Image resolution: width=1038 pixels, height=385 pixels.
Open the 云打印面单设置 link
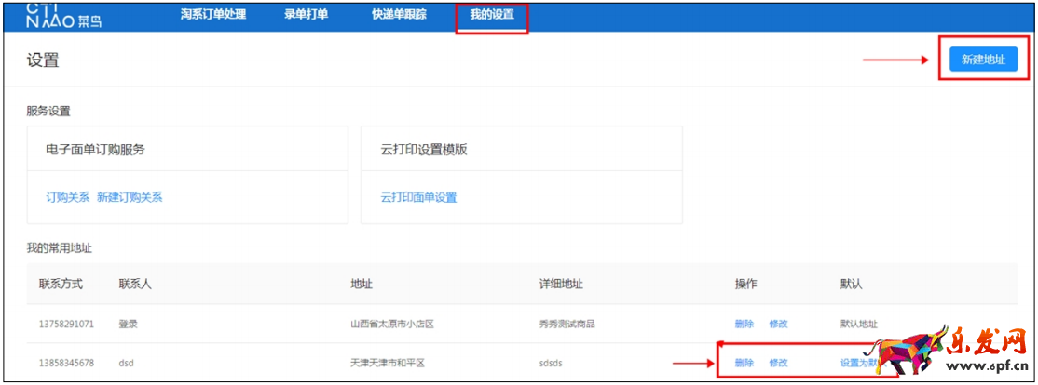418,197
